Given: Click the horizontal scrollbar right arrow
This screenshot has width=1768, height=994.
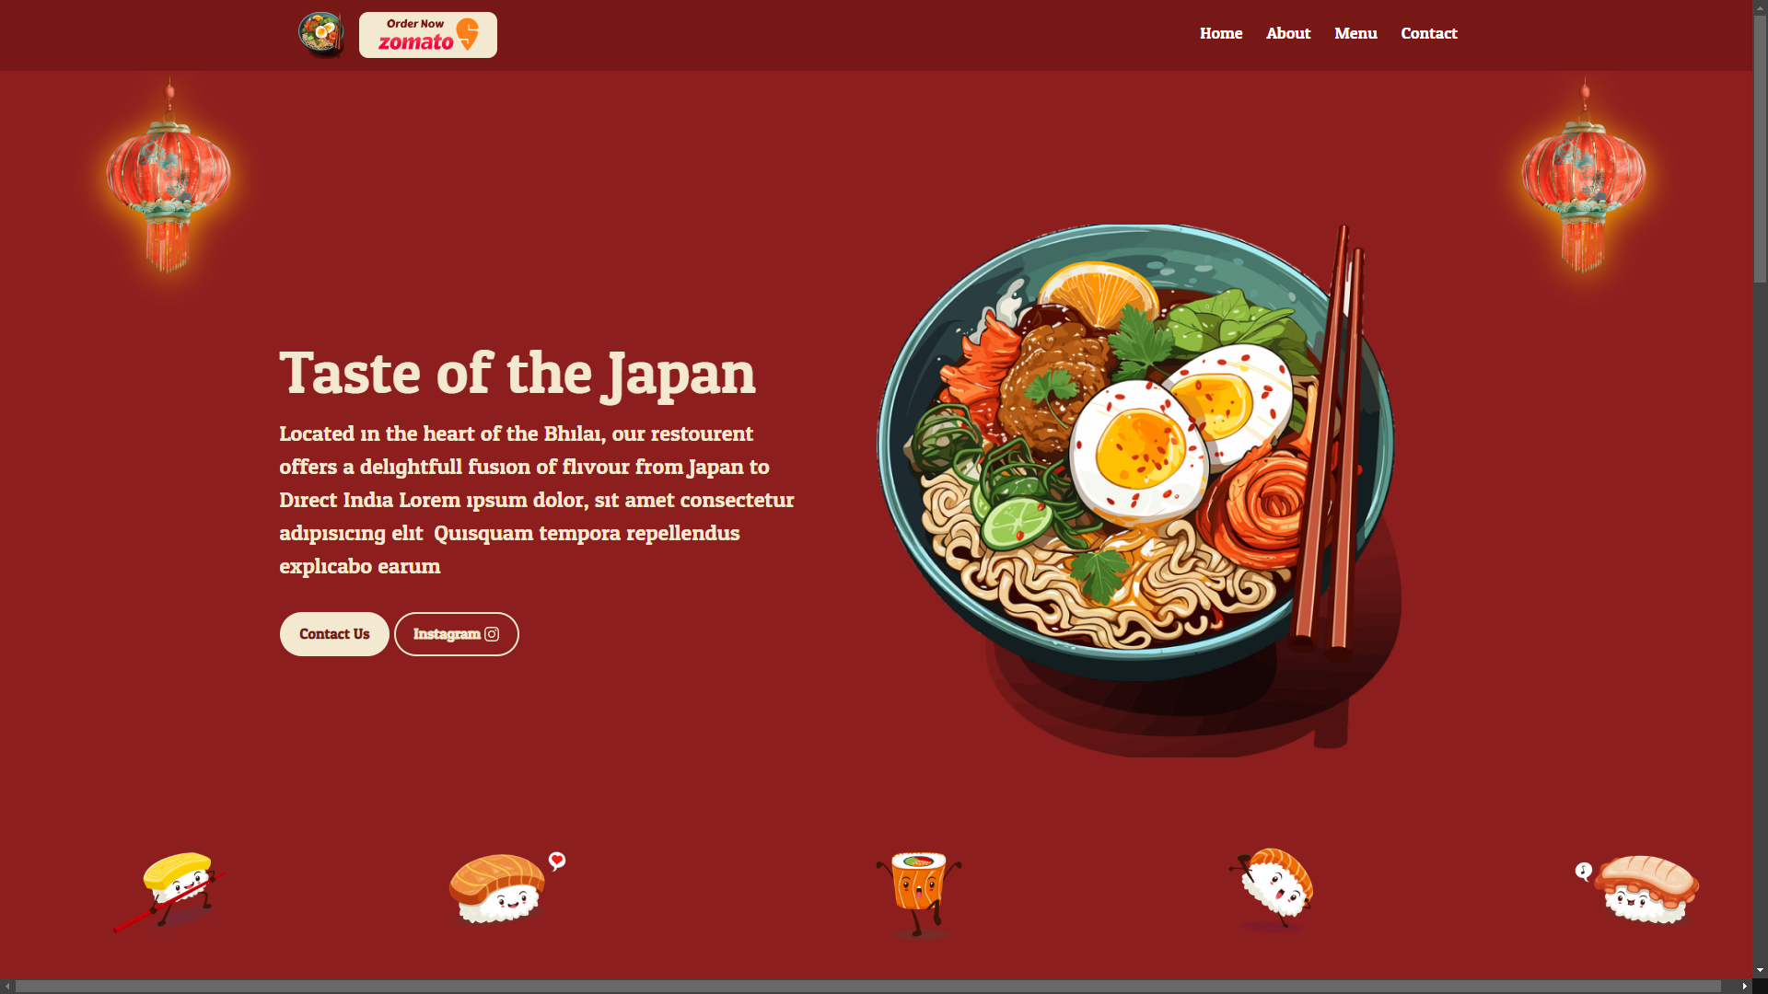Looking at the screenshot, I should coord(1744,986).
